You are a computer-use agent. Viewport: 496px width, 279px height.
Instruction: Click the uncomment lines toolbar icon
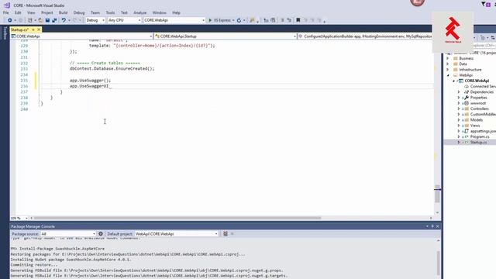click(289, 20)
